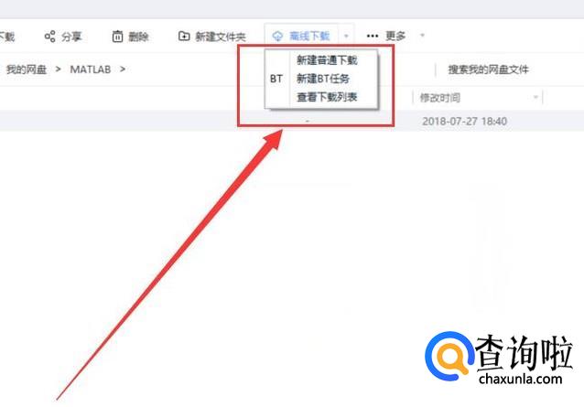Click the offline download cloud icon
Screen dimensions: 584x407
point(277,36)
